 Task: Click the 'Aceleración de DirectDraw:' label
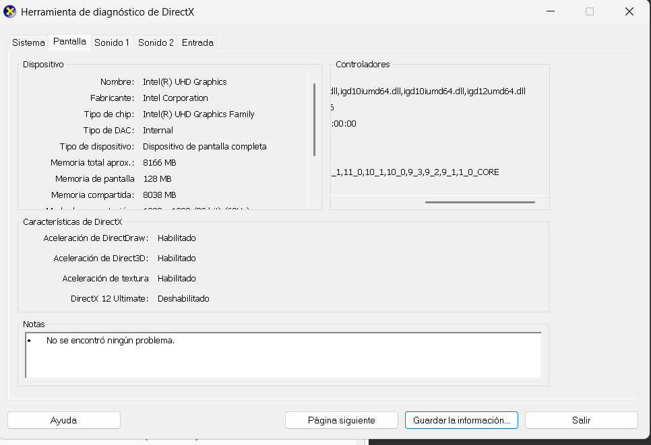pos(96,238)
